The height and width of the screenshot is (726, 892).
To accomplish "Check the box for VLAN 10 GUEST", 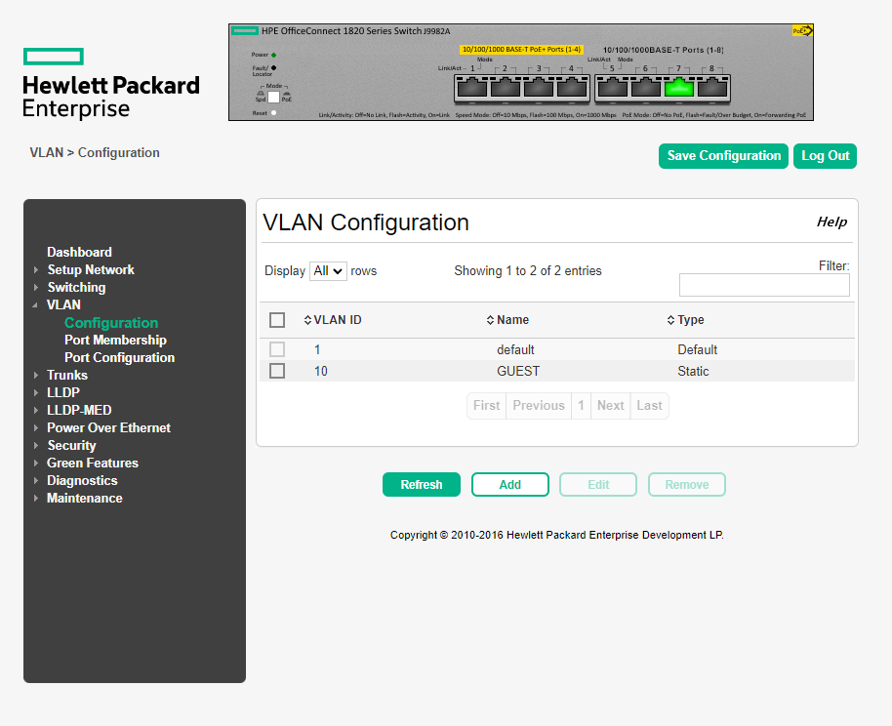I will [x=277, y=371].
